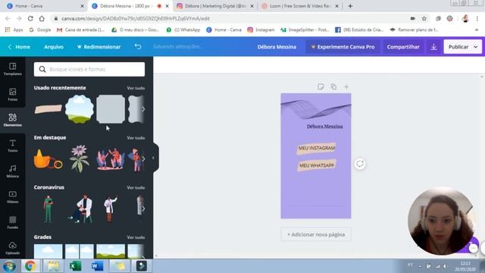Screen dimensions: 485x273
Task: Open the file explorer from the taskbar
Action: pos(53,266)
